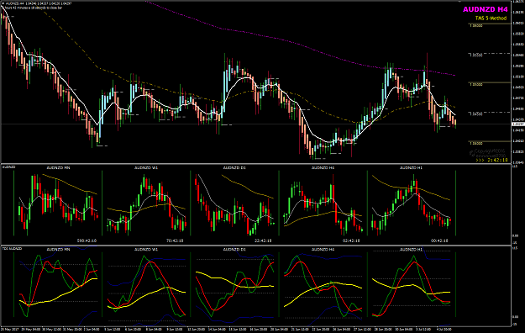Click the 598:42:18 timer under MN mini chart
525x333 pixels.
click(87, 240)
